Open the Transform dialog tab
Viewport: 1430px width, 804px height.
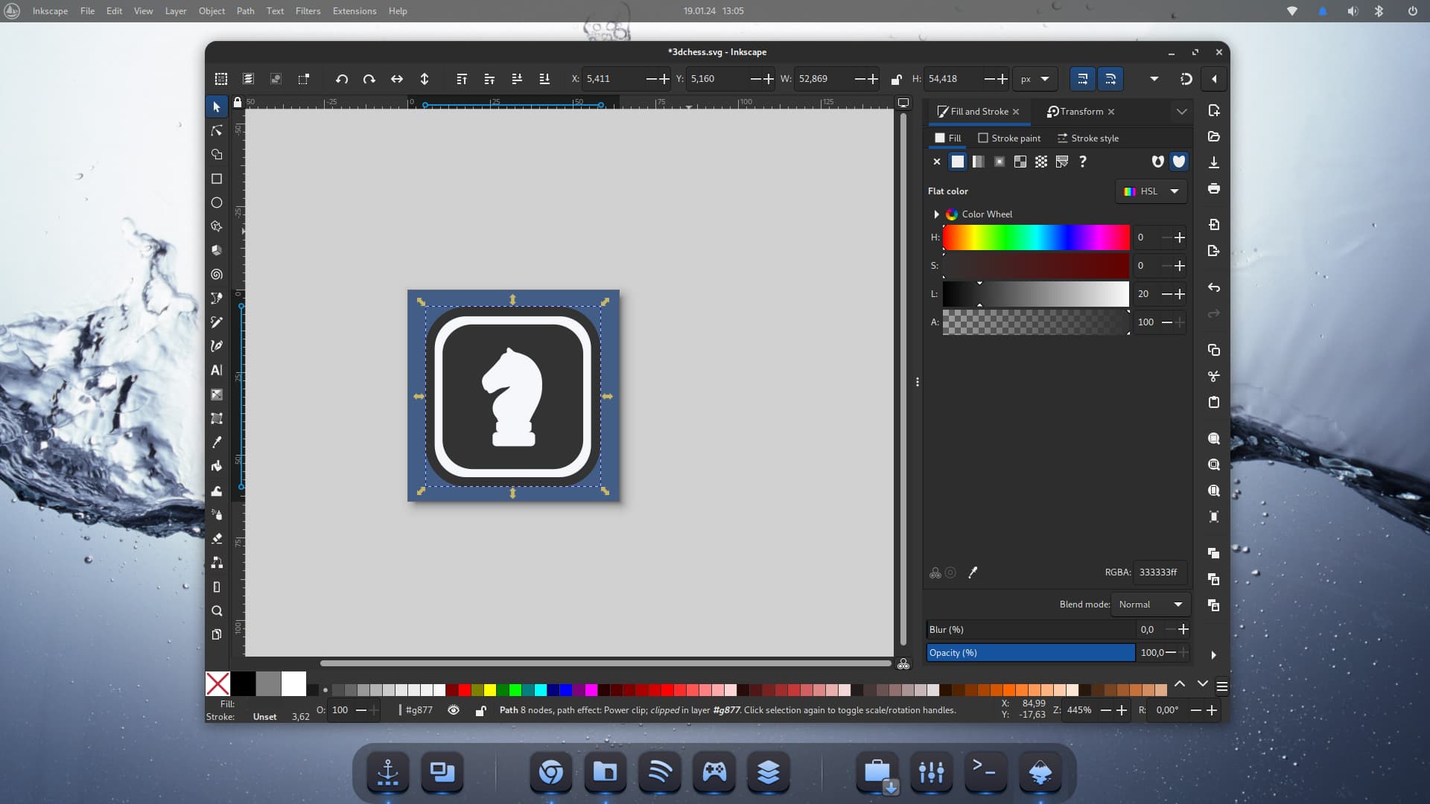click(x=1080, y=112)
